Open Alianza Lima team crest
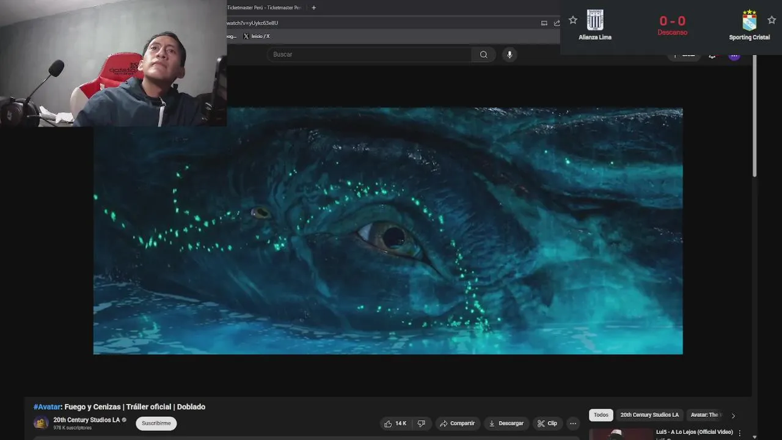782x440 pixels. tap(595, 20)
